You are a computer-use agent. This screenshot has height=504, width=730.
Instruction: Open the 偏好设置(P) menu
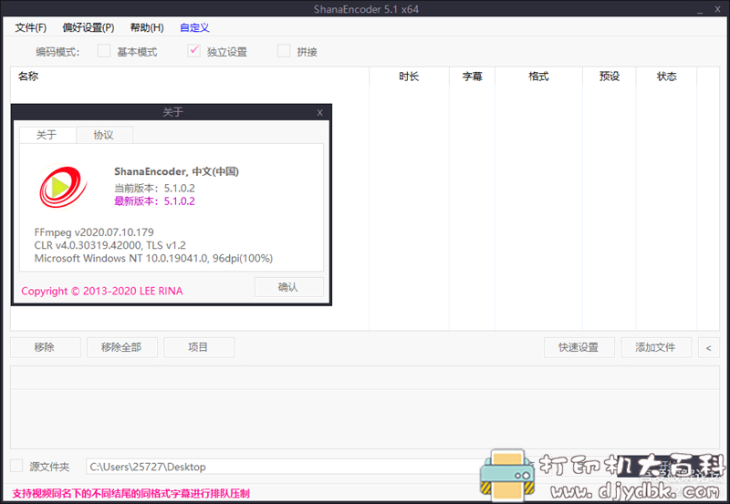pyautogui.click(x=88, y=28)
